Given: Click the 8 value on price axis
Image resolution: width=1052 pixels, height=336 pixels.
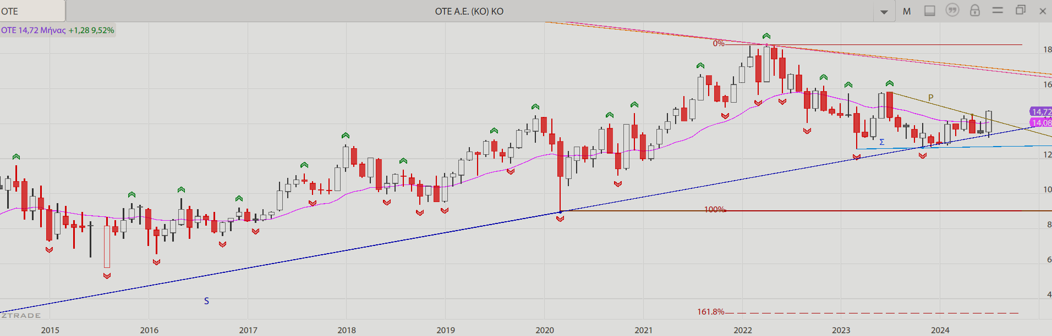Looking at the screenshot, I should 1049,225.
